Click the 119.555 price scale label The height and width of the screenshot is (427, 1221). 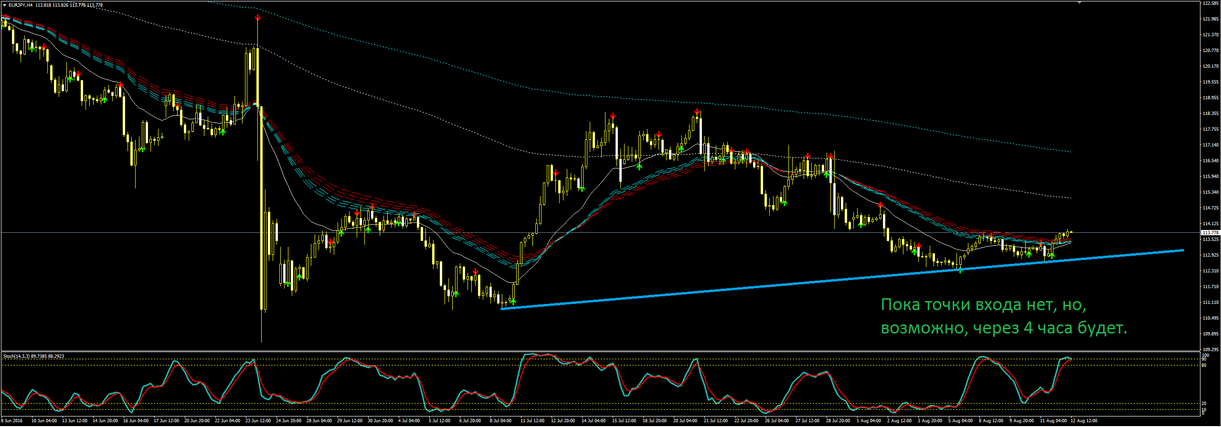tap(1210, 82)
